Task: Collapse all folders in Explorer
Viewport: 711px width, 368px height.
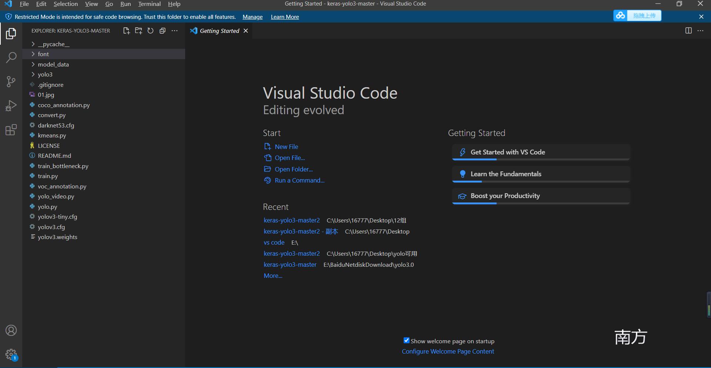Action: tap(162, 31)
